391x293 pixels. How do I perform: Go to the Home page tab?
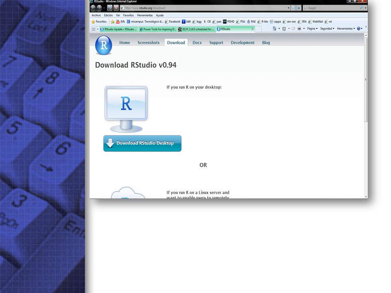pyautogui.click(x=125, y=43)
